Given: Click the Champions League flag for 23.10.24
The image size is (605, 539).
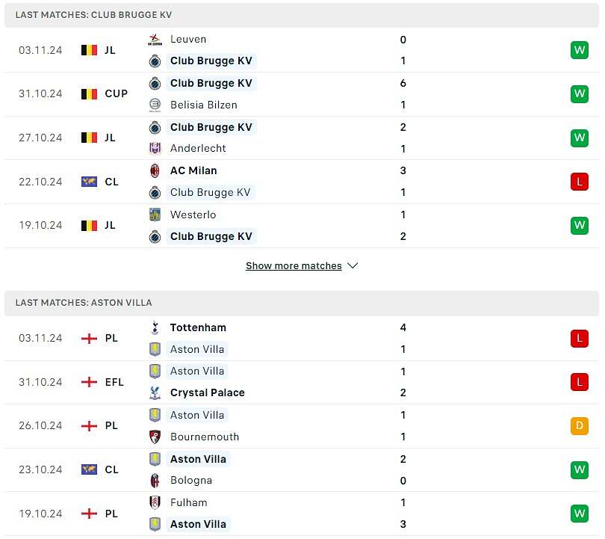Looking at the screenshot, I should pyautogui.click(x=89, y=469).
